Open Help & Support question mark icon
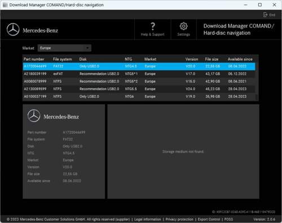The image size is (282, 223). [153, 26]
